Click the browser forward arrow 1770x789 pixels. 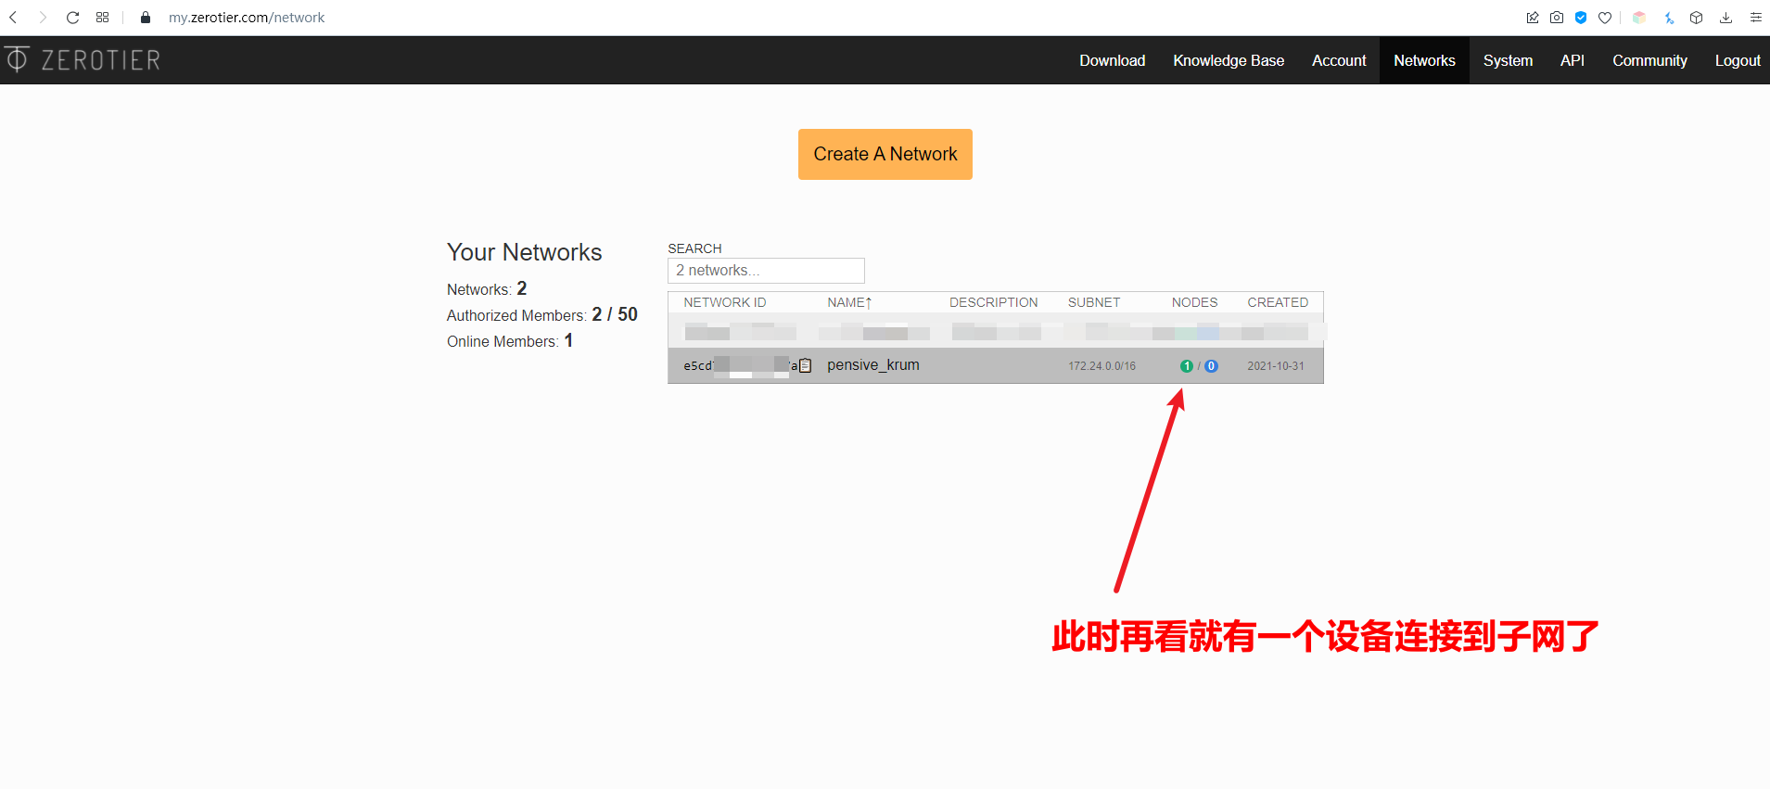click(x=43, y=18)
